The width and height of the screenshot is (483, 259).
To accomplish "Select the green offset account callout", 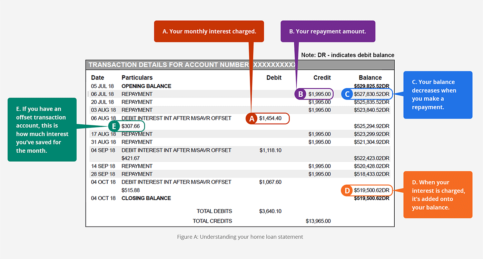I will (42, 129).
